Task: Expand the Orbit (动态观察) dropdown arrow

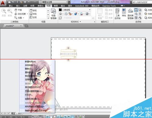Action: 27,14
